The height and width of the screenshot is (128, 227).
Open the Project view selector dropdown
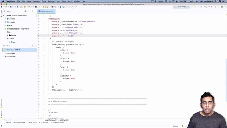click(x=9, y=11)
